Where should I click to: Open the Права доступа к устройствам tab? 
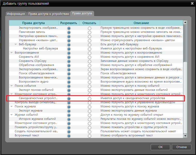point(49,14)
